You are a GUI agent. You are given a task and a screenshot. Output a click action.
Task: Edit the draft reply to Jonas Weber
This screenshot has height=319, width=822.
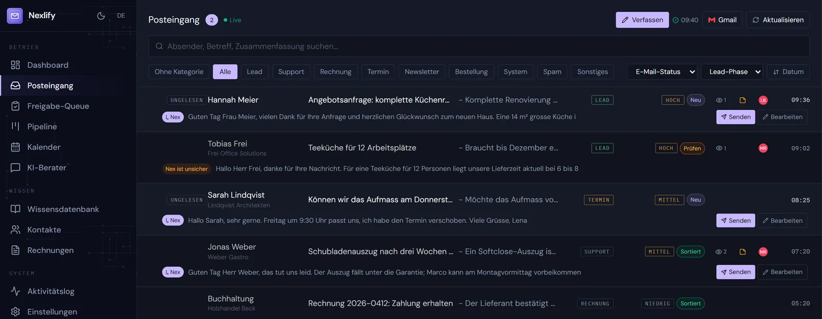[782, 272]
